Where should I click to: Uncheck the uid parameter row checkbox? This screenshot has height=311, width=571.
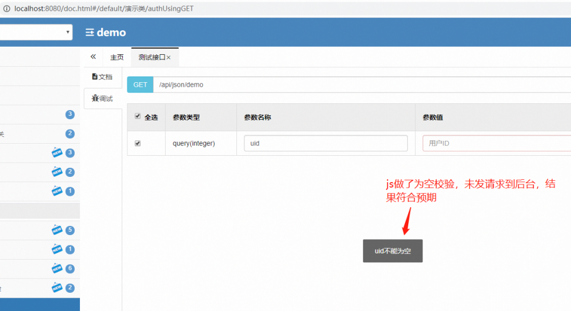coord(138,143)
